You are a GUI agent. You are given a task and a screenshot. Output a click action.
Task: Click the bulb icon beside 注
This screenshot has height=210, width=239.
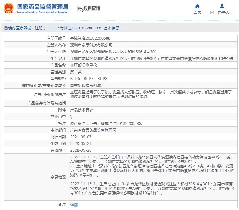(60, 204)
